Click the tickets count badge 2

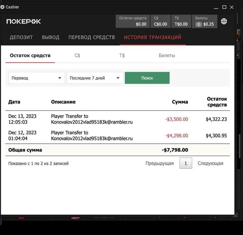[x=199, y=24]
